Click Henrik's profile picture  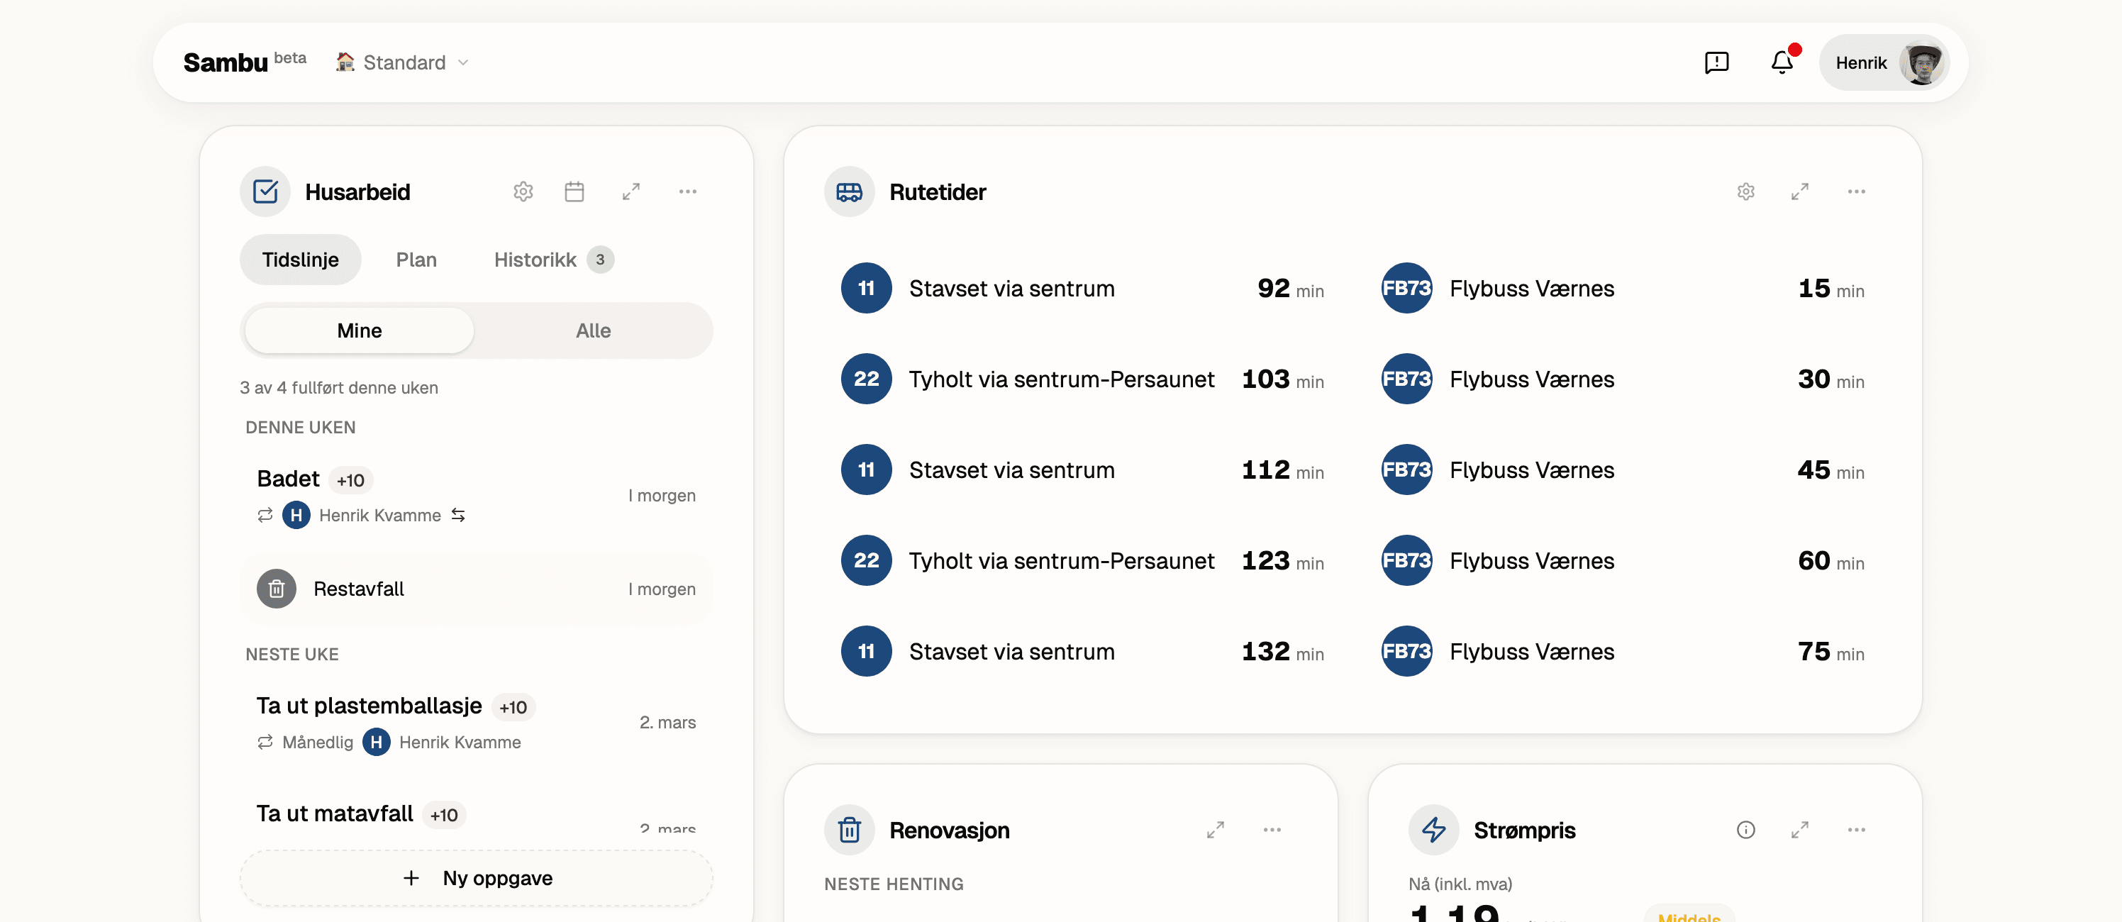tap(1923, 62)
